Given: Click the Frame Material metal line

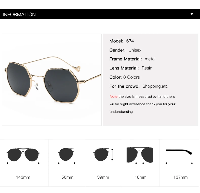Looking at the screenshot, I should pyautogui.click(x=132, y=59).
